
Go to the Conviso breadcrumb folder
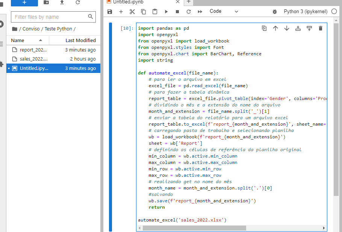(x=31, y=29)
